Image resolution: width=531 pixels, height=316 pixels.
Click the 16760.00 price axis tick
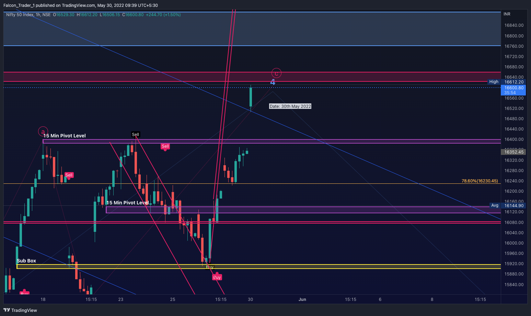[x=514, y=46]
